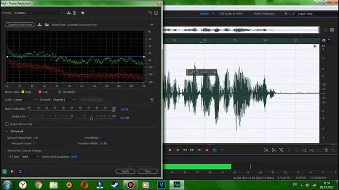Show more workspaces with the double chevron
The image size is (339, 190).
(x=286, y=14)
